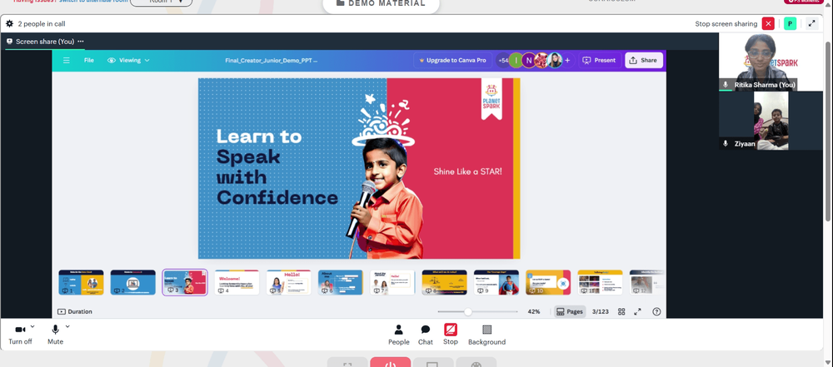Select slide thumbnail 4 Welcome
The image size is (833, 367).
click(237, 283)
